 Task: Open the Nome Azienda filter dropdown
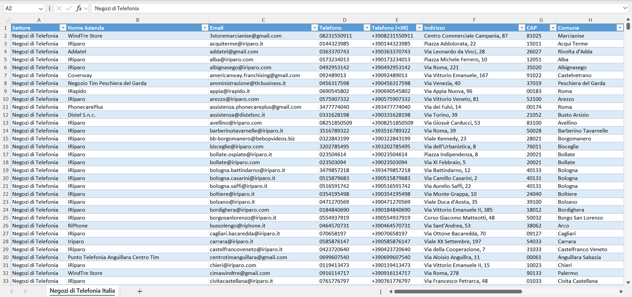pos(205,28)
